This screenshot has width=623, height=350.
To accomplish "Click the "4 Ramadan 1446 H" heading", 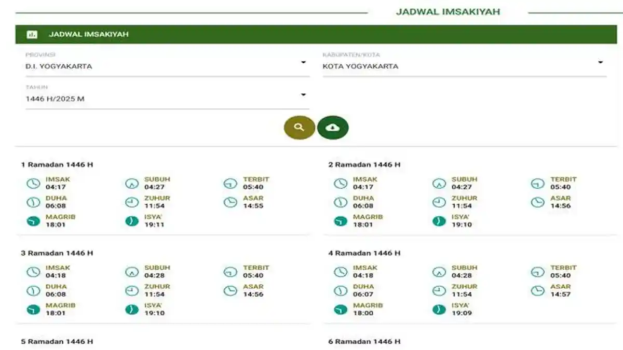I will (364, 253).
